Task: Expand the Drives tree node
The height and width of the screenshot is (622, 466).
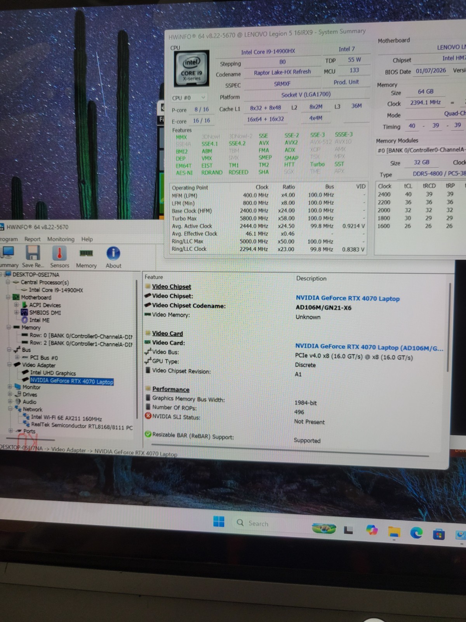Action: [x=10, y=394]
